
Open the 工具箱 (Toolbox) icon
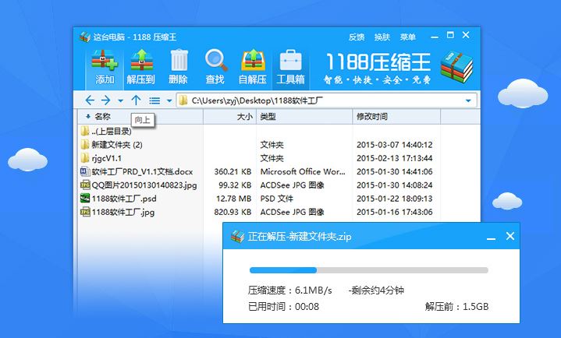(290, 67)
